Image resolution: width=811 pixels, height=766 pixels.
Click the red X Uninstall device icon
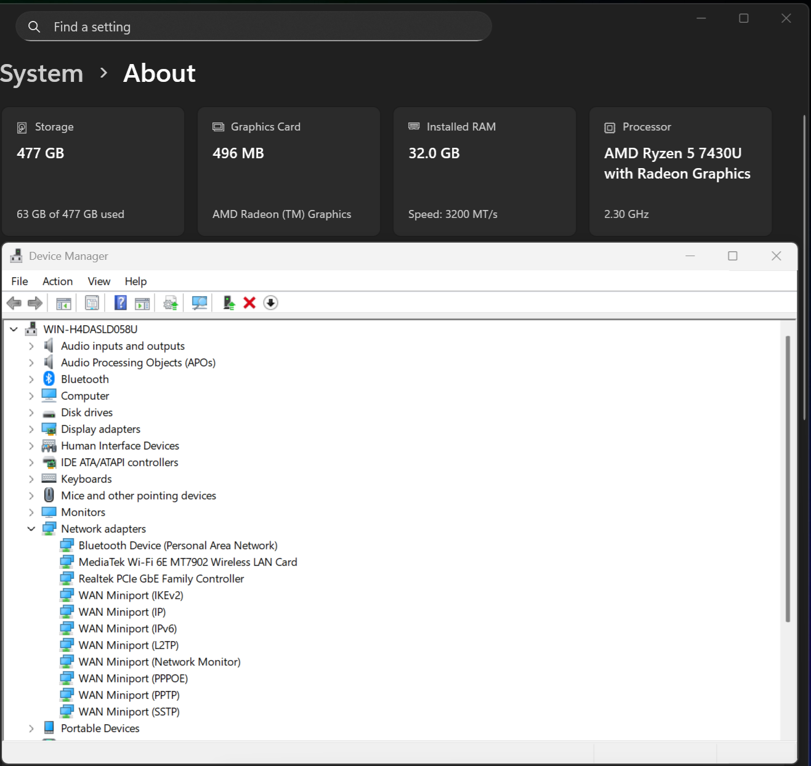click(249, 303)
